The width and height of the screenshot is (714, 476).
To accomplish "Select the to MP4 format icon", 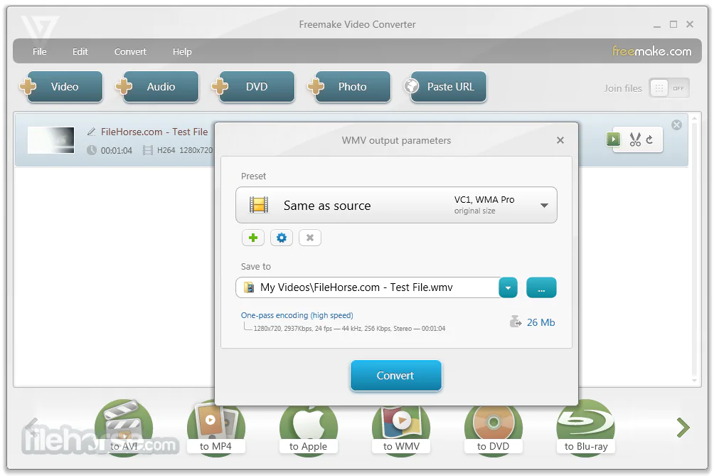I will tap(216, 427).
